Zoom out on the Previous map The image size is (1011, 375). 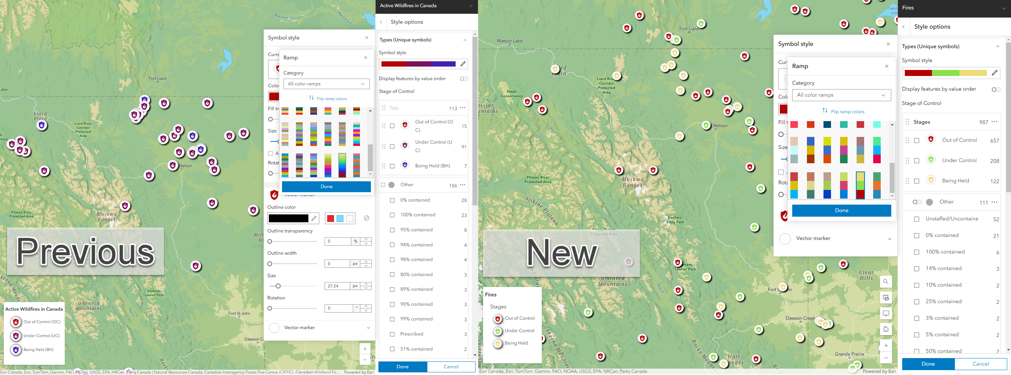point(365,360)
